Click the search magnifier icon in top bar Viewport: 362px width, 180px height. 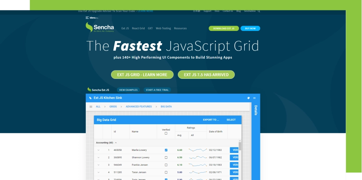click(x=259, y=11)
